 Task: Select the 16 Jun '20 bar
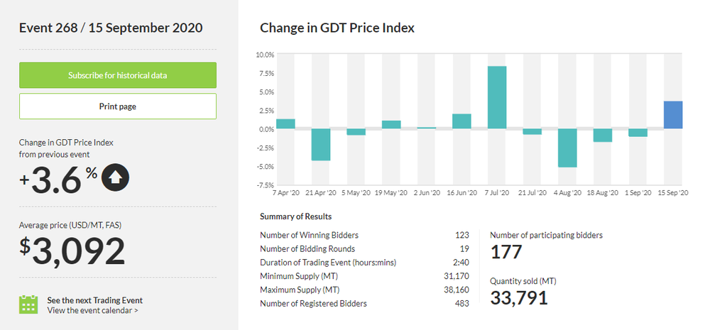click(x=461, y=121)
